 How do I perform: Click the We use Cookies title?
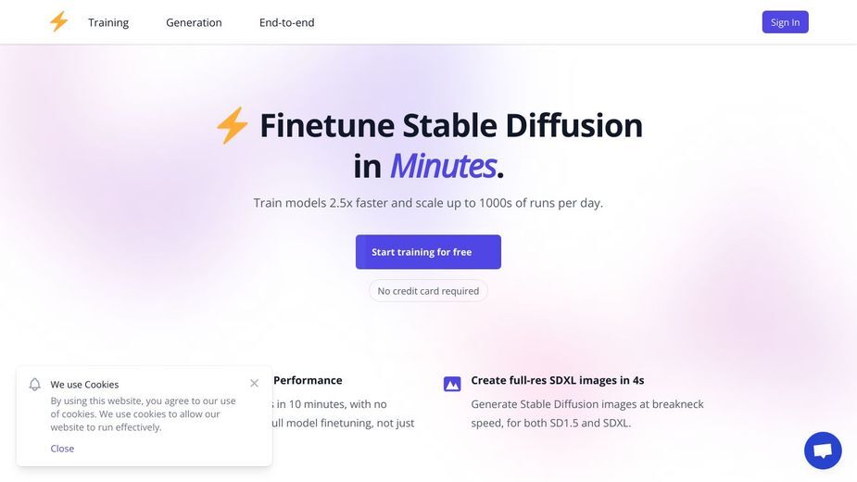click(84, 385)
